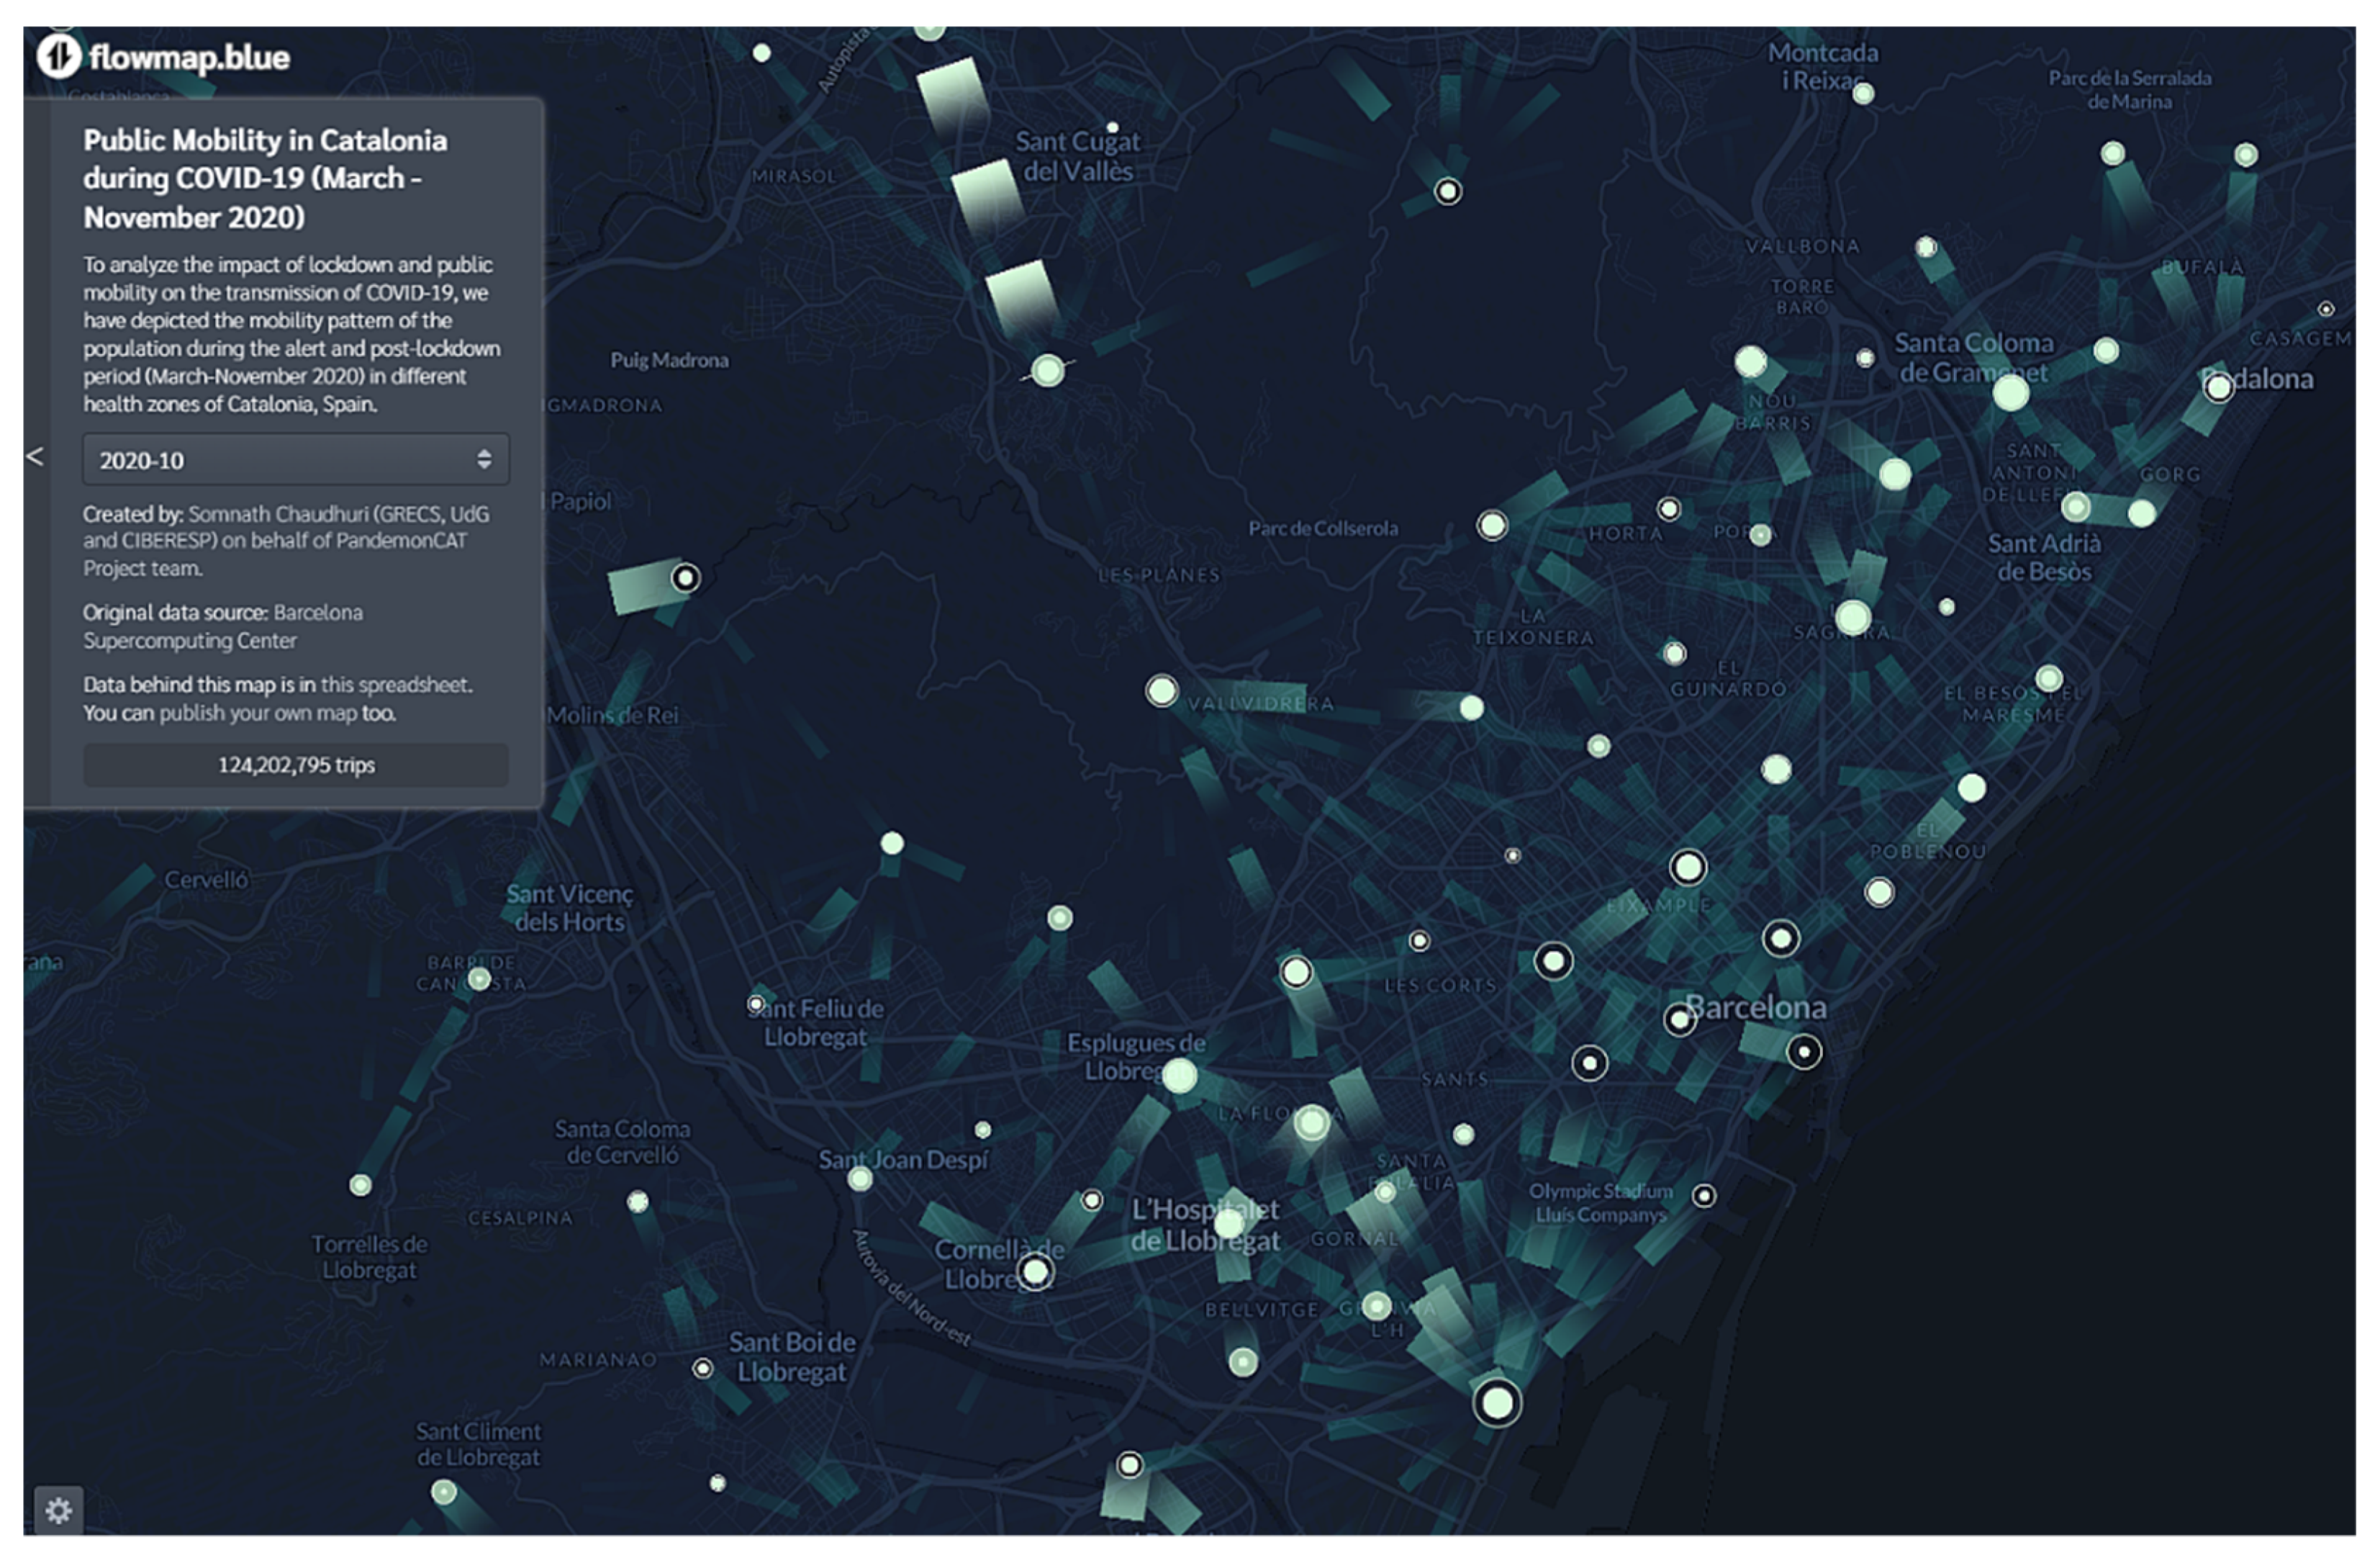Screen dimensions: 2380x1558
Task: Select the location circle near Barcelona label
Action: (1679, 1019)
